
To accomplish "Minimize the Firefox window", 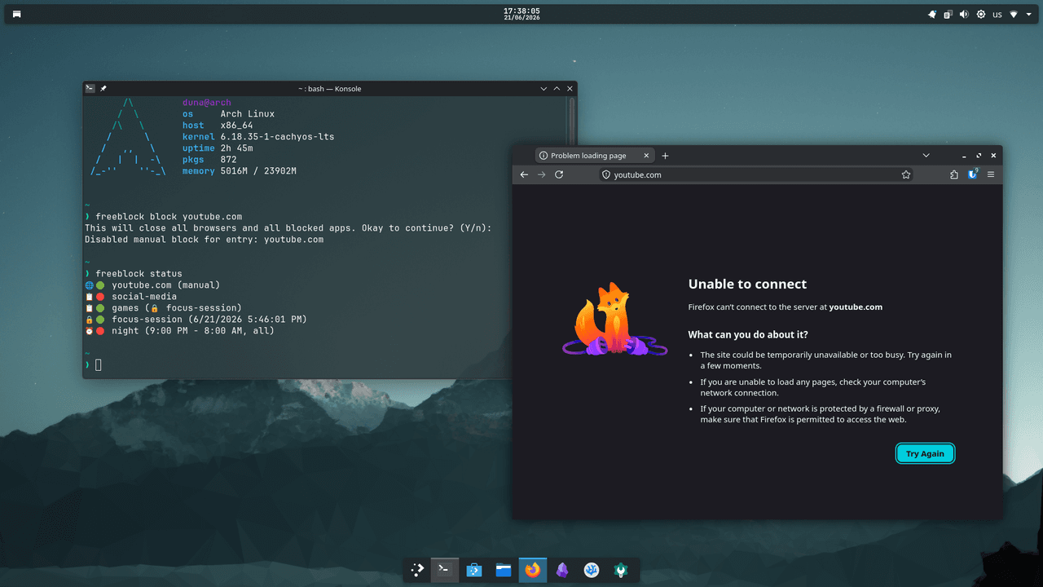I will (x=964, y=156).
